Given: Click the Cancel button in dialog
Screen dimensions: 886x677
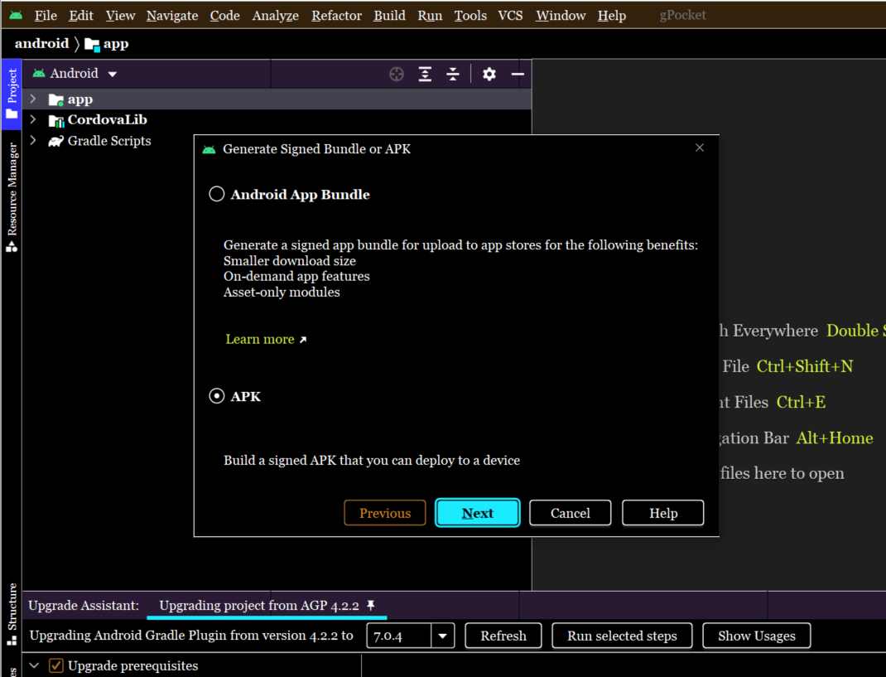Looking at the screenshot, I should point(571,513).
